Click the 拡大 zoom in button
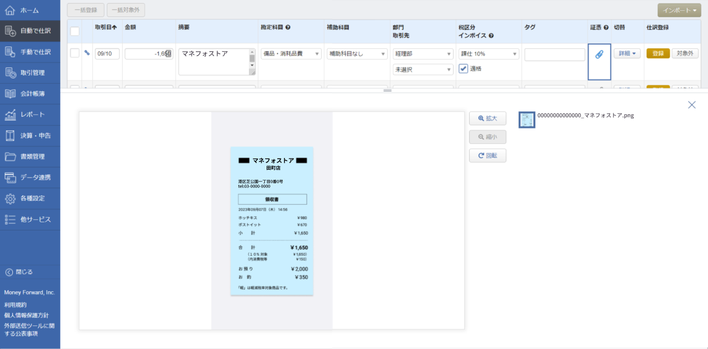The height and width of the screenshot is (349, 708). point(487,118)
